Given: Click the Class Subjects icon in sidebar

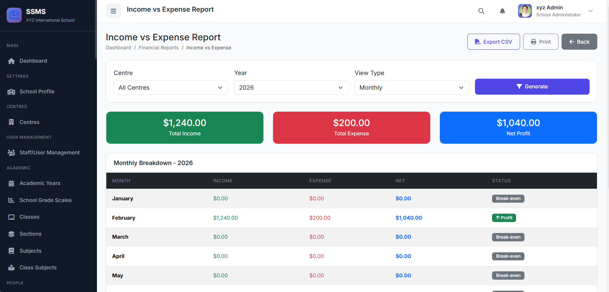Looking at the screenshot, I should coord(11,268).
